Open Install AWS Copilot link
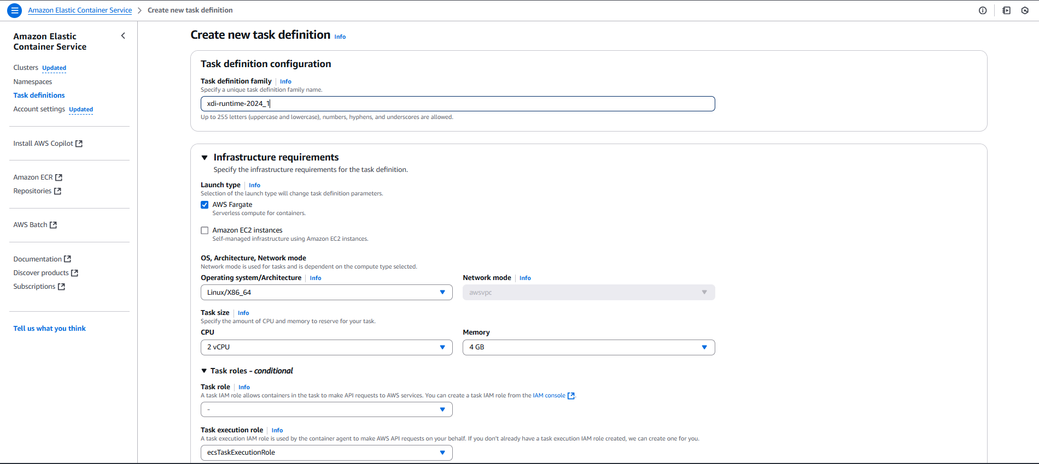1039x464 pixels. tap(43, 144)
